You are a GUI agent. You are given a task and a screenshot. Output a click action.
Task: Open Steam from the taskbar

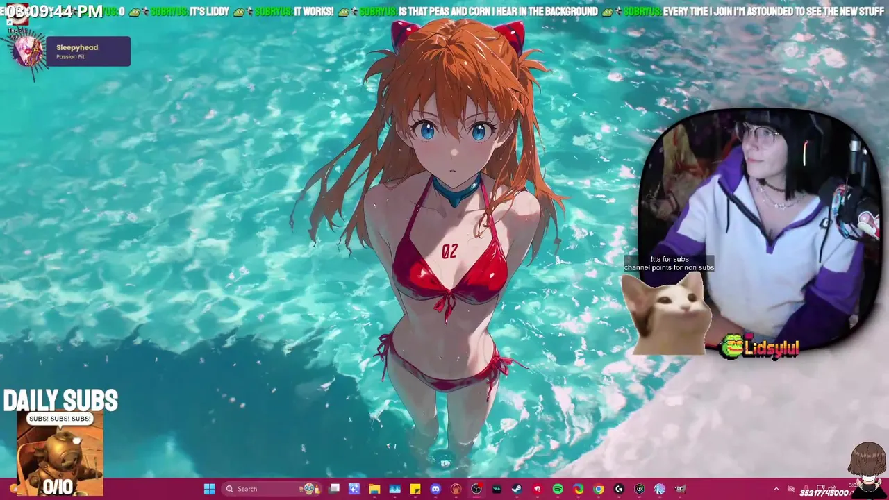click(x=517, y=489)
